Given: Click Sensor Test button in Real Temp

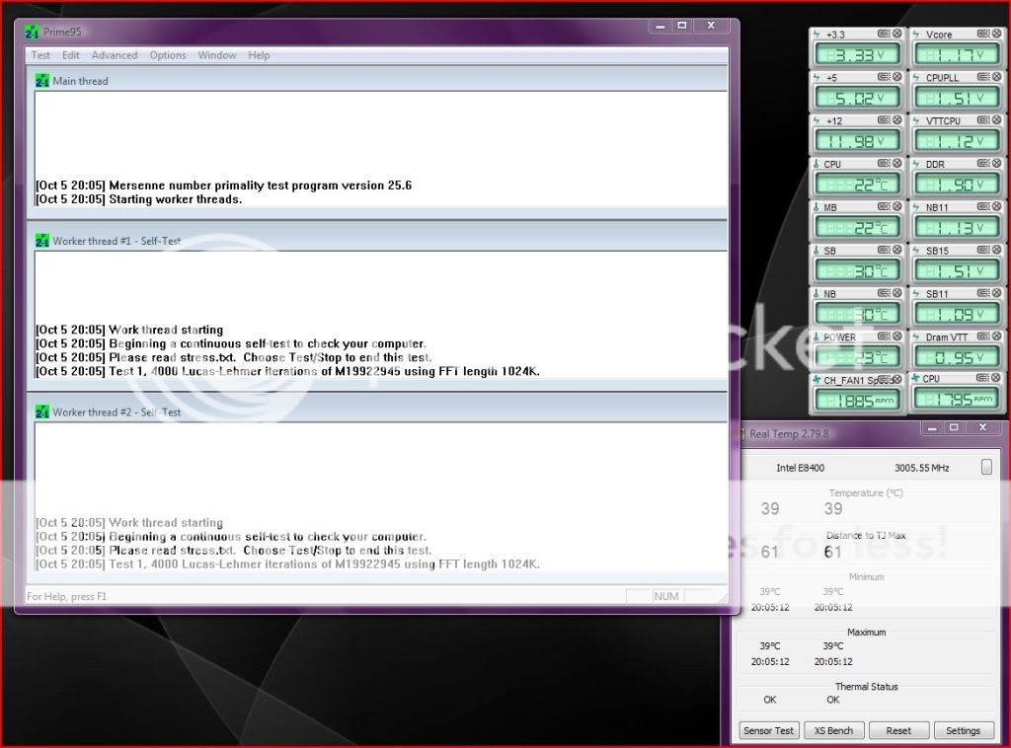Looking at the screenshot, I should point(768,730).
